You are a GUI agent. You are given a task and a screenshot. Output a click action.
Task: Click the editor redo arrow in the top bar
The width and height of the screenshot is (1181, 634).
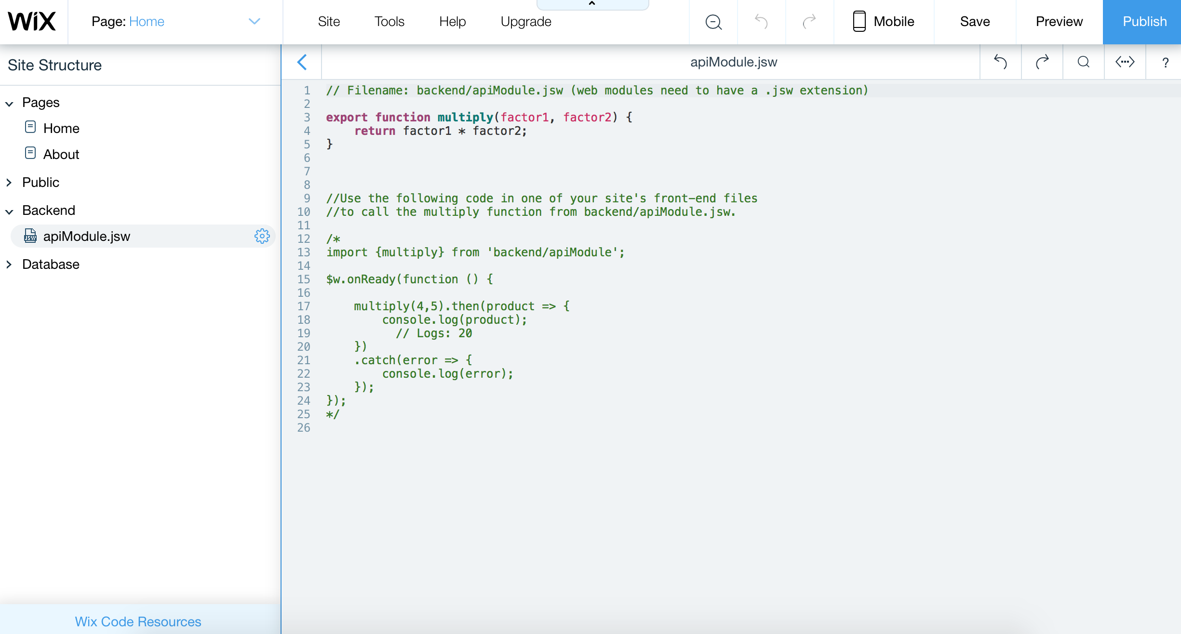pos(809,22)
